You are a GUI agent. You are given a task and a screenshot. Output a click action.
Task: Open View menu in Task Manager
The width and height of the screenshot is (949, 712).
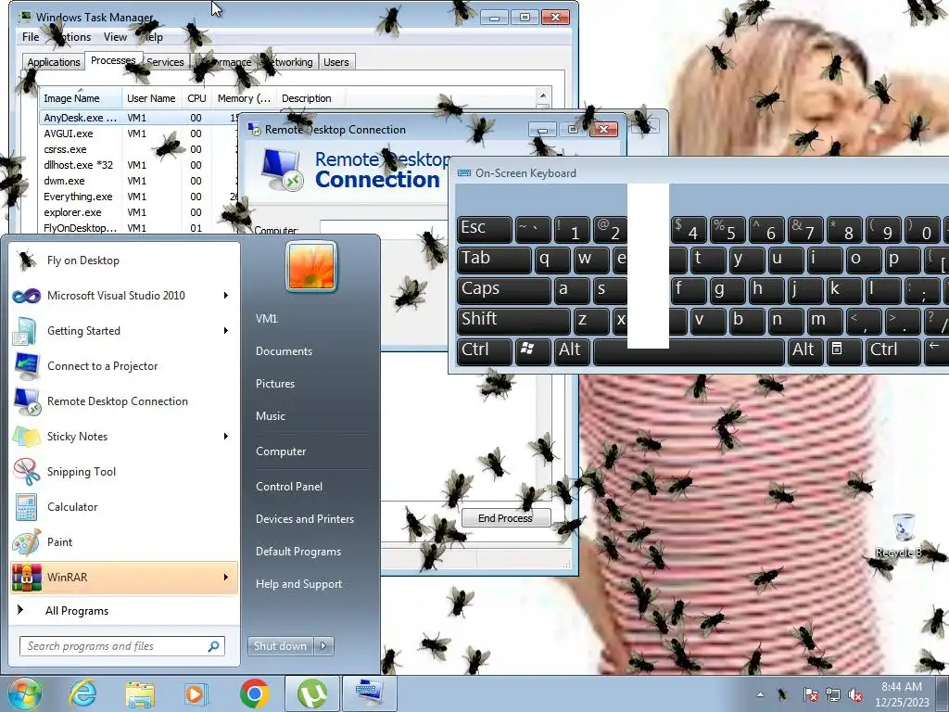tap(115, 37)
